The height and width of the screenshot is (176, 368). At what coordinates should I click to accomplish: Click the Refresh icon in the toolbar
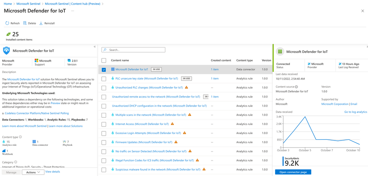7,23
